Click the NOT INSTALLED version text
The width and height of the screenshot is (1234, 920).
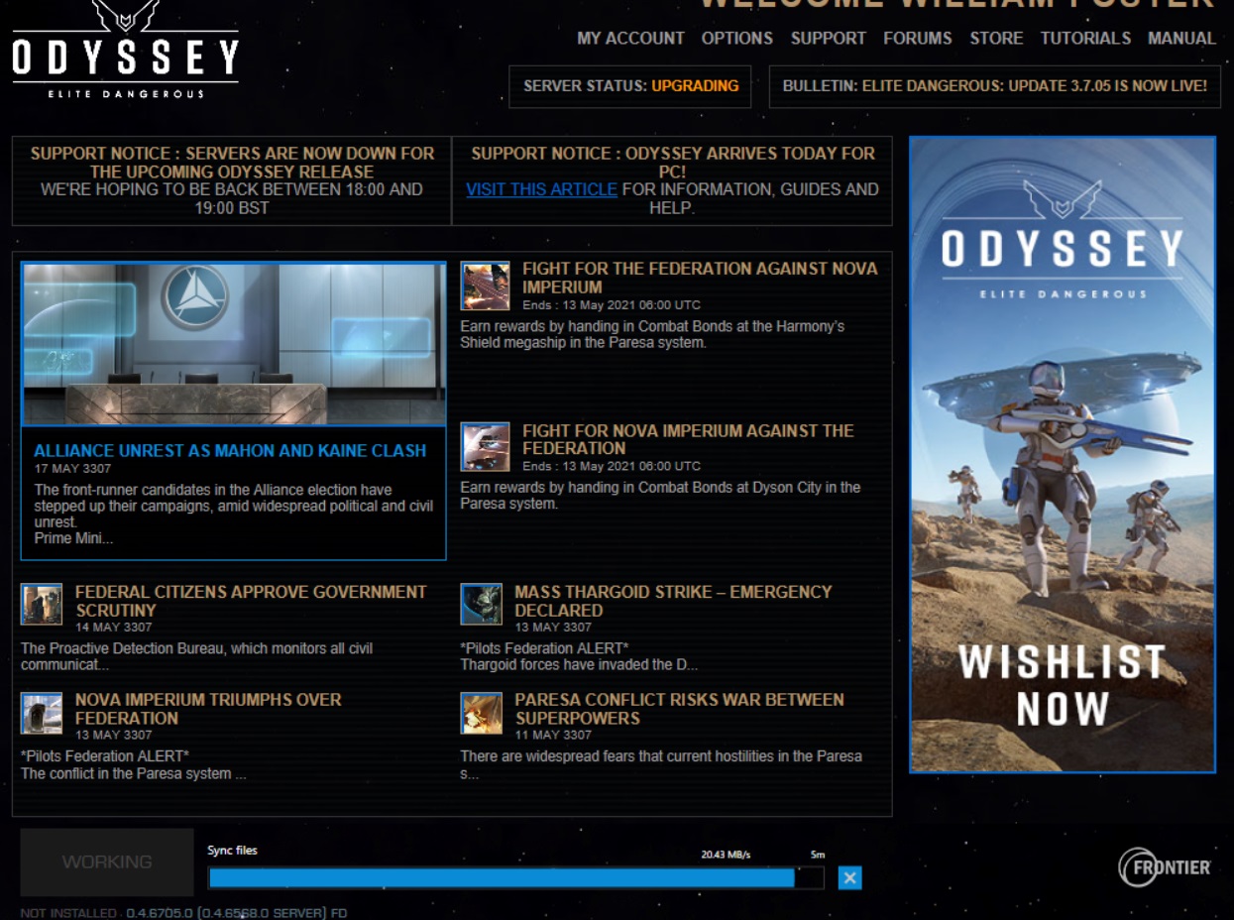tap(183, 913)
